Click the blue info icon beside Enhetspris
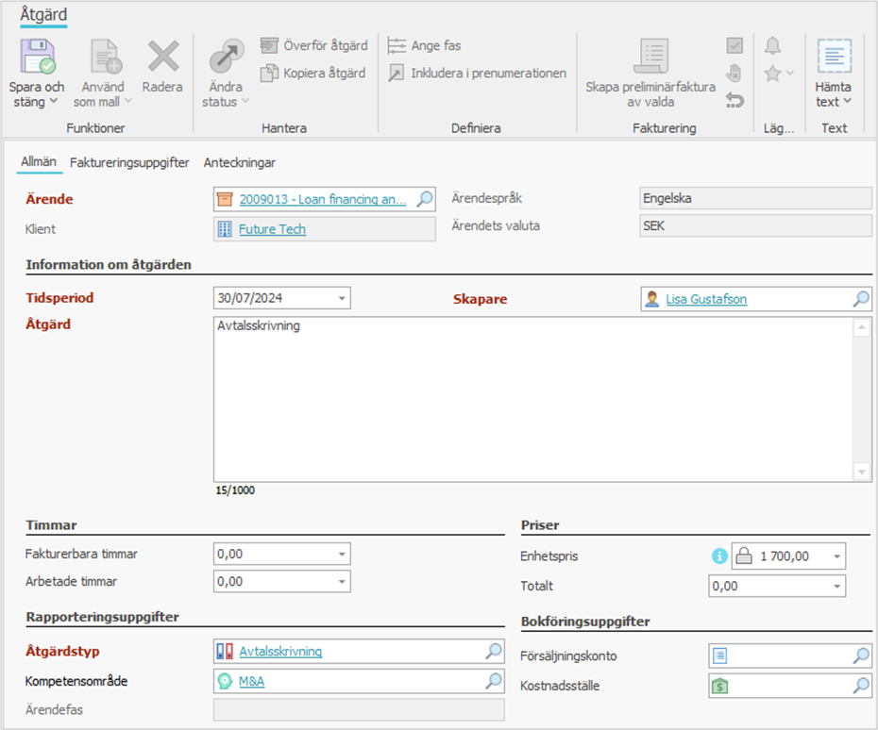 pyautogui.click(x=719, y=556)
